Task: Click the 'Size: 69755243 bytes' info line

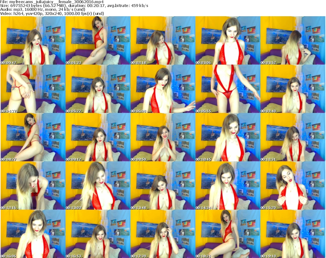Action: click(x=74, y=6)
